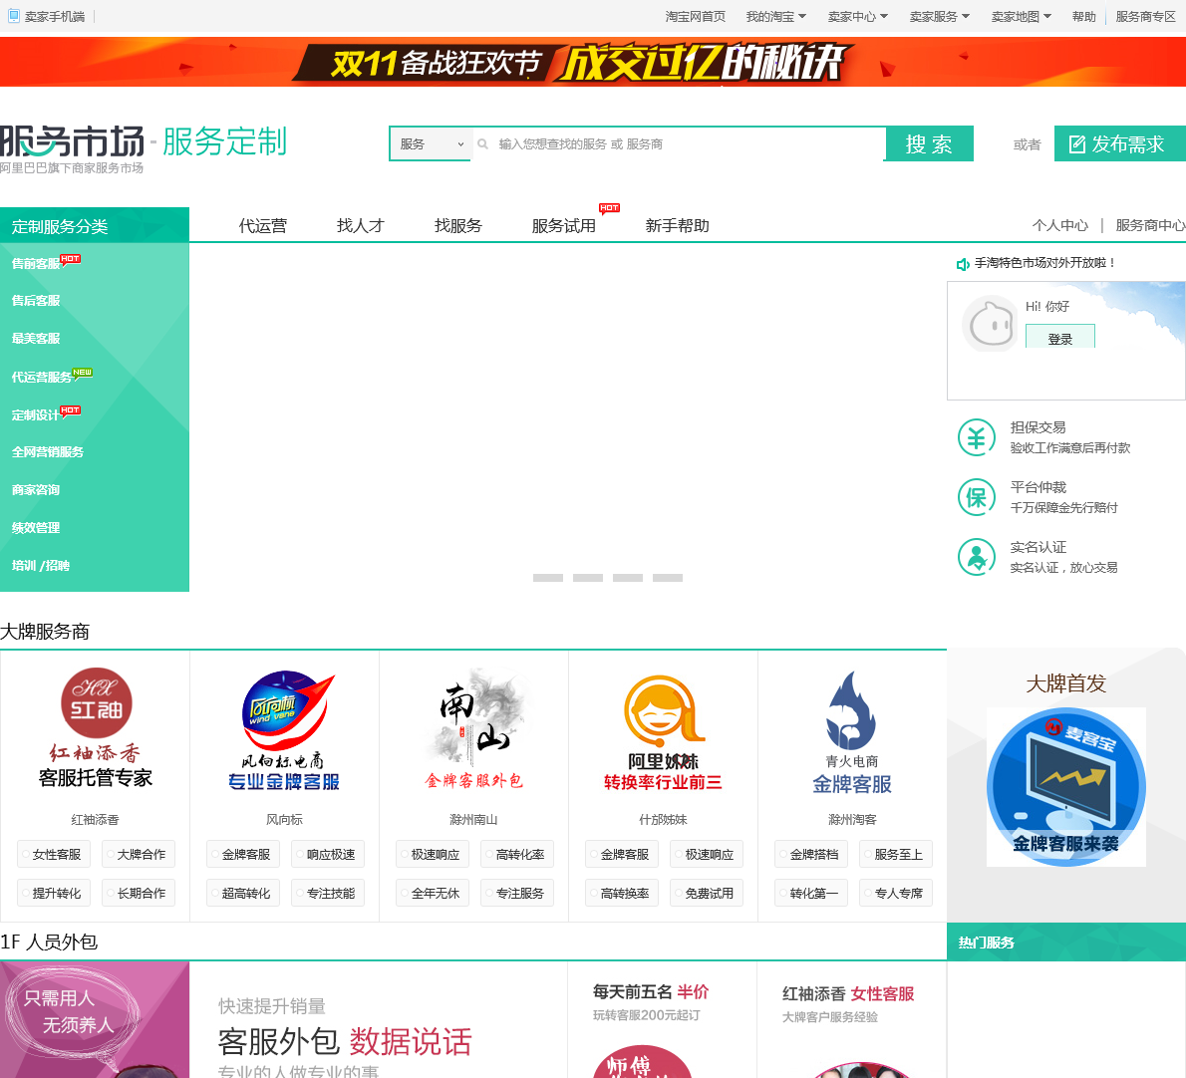This screenshot has height=1078, width=1186.
Task: Click 全年无休 tag under 滁州南山
Action: 432,893
